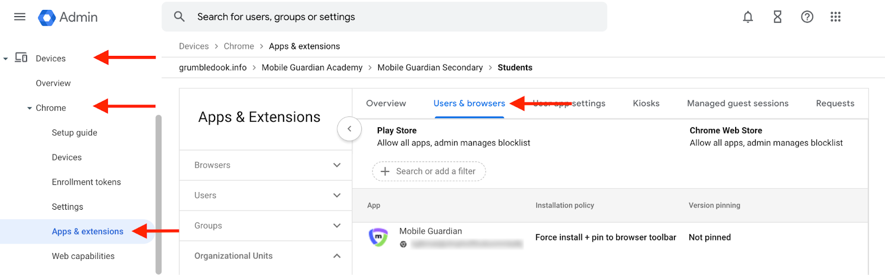Viewport: 885px width, 275px height.
Task: Switch to the Managed guest sessions tab
Action: pos(737,103)
